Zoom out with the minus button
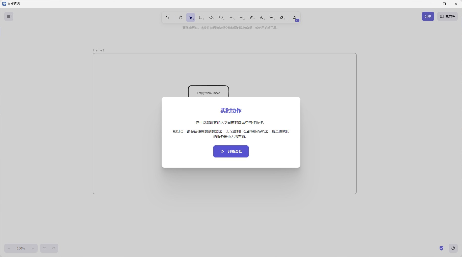462x257 pixels. [x=9, y=248]
